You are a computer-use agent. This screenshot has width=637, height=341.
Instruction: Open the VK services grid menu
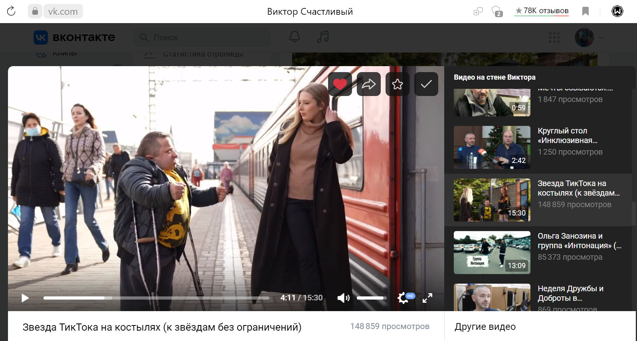click(554, 37)
